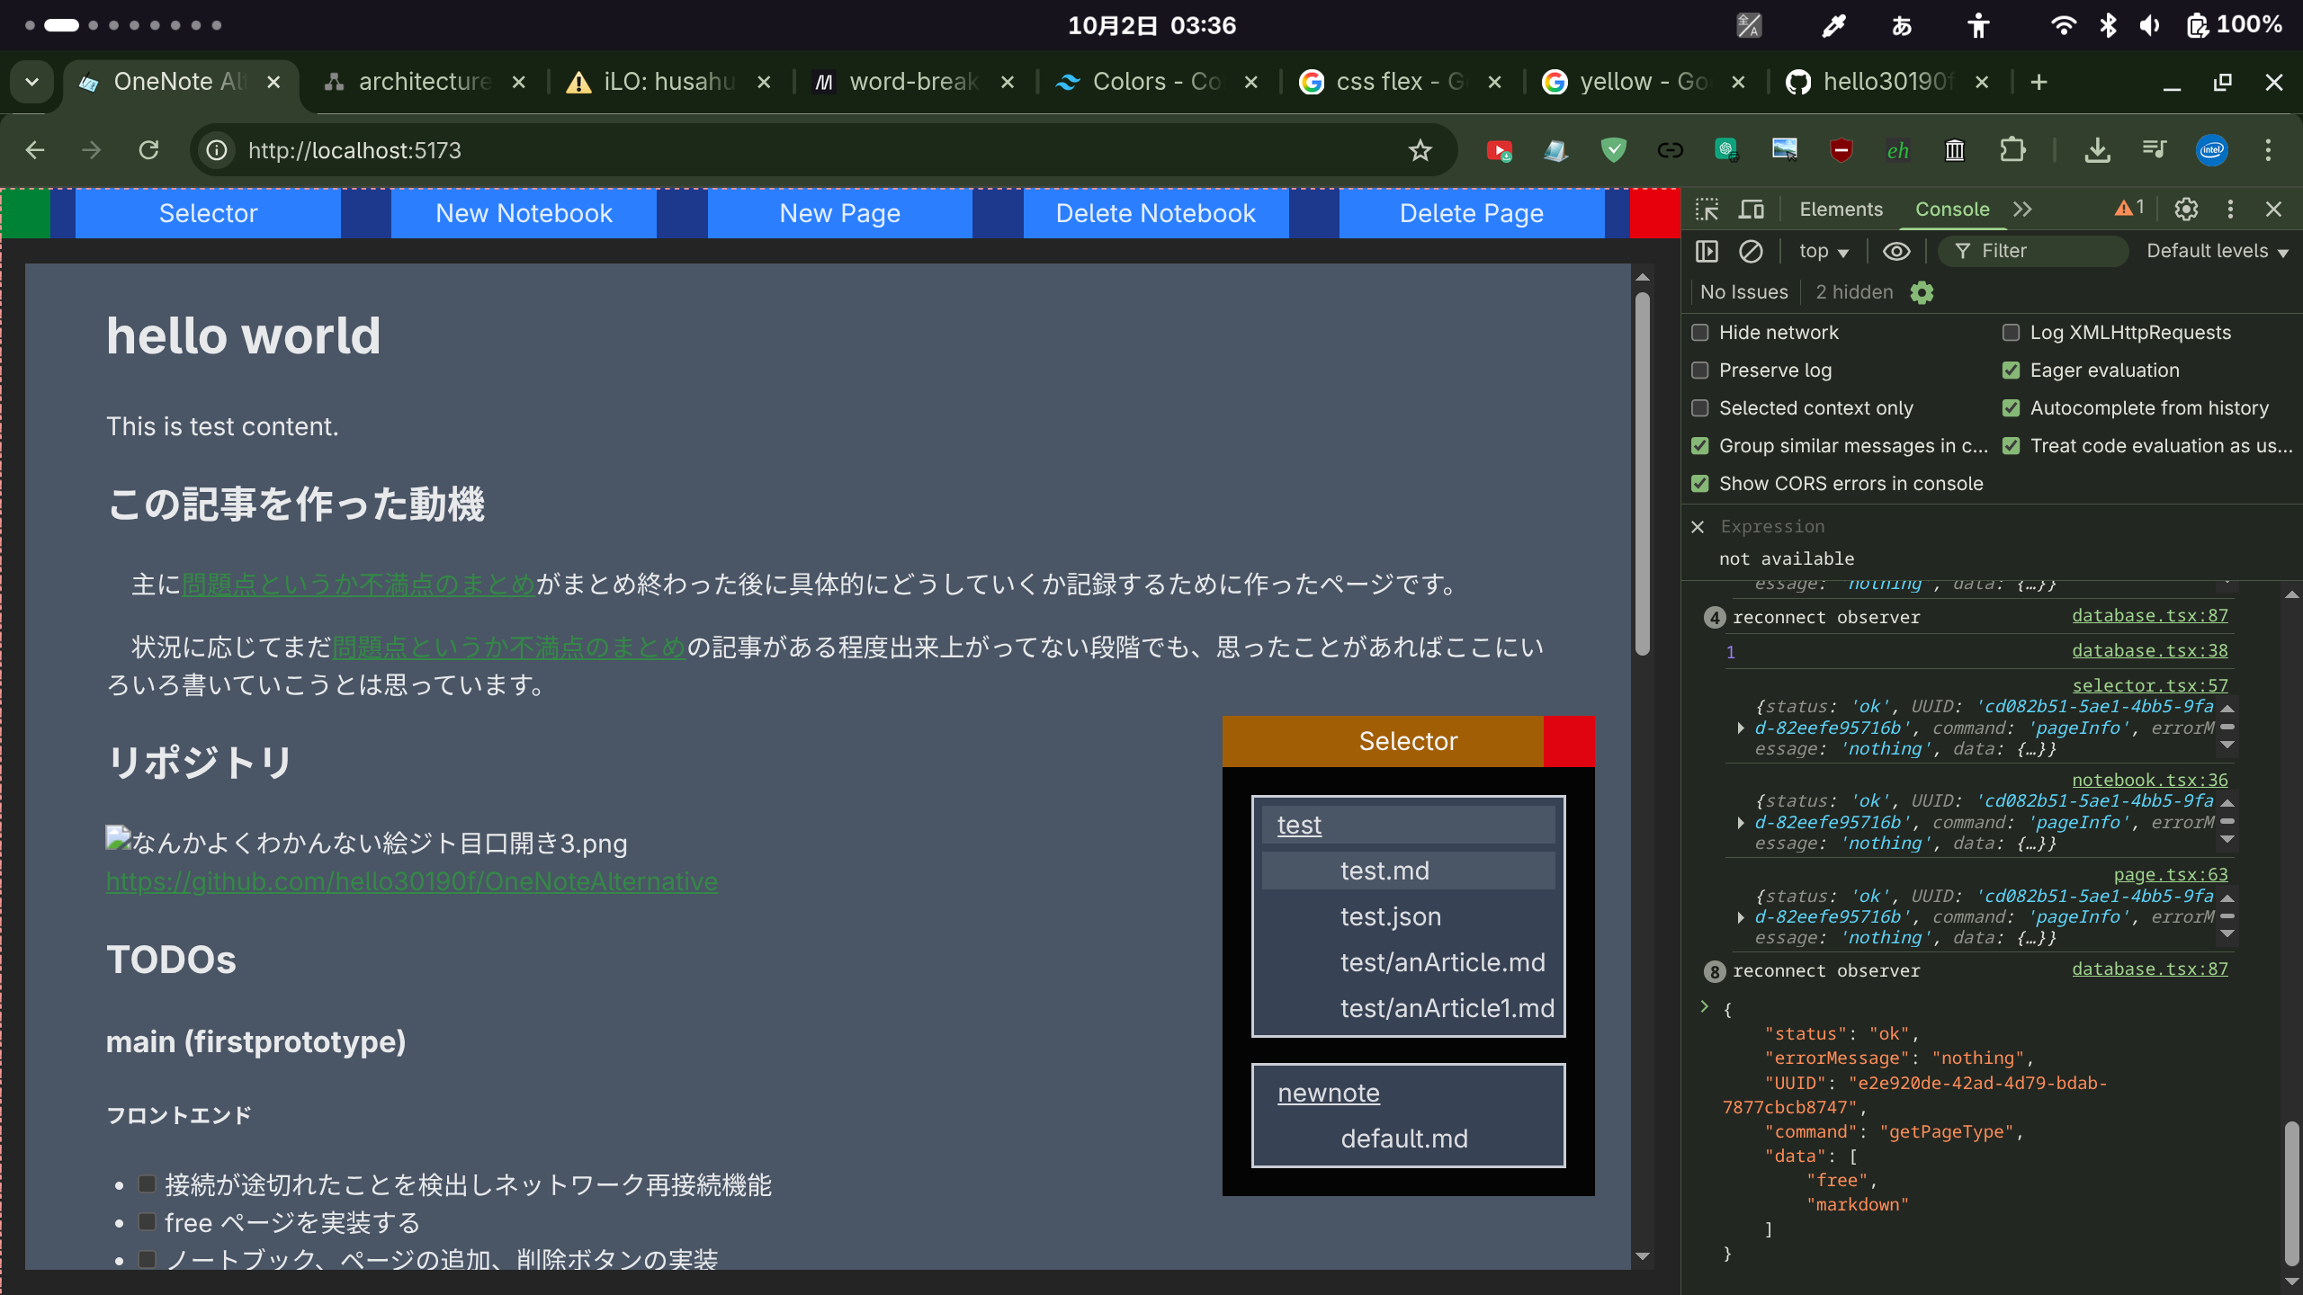Expand the reconnect observer object output

tap(1707, 1006)
